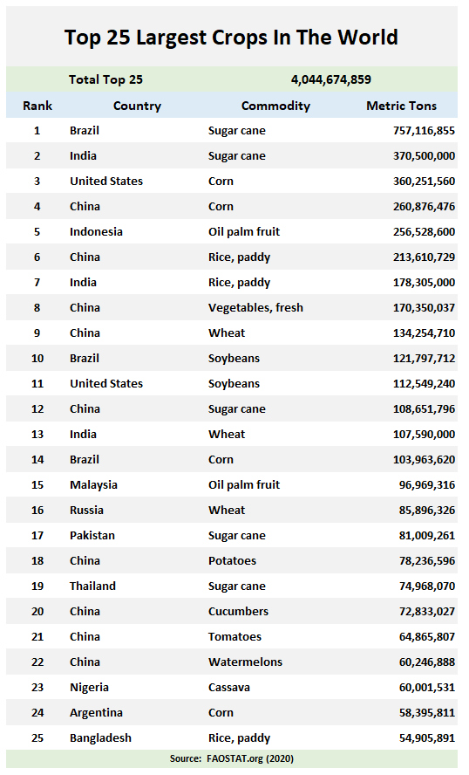This screenshot has height=775, width=469.
Task: Select Malaysia in the rank 15 row
Action: click(x=93, y=485)
